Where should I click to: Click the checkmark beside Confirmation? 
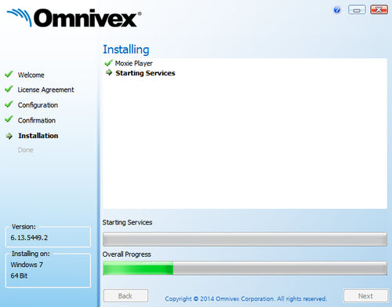point(9,119)
